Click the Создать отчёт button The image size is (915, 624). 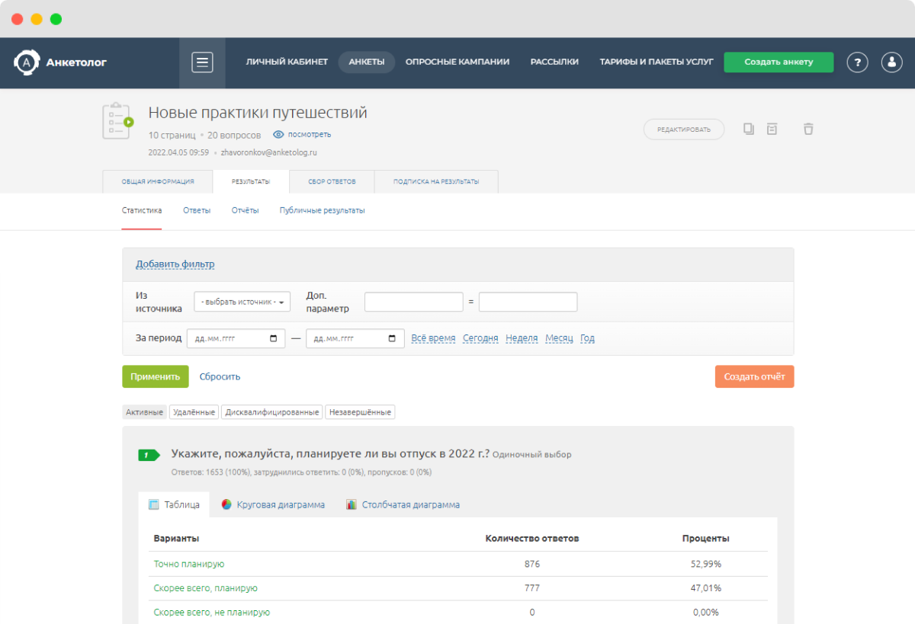coord(753,376)
